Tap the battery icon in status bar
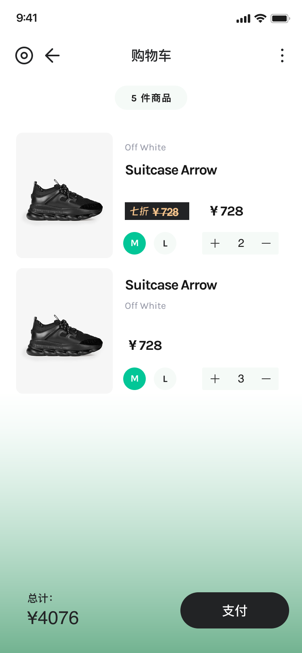 tap(280, 18)
